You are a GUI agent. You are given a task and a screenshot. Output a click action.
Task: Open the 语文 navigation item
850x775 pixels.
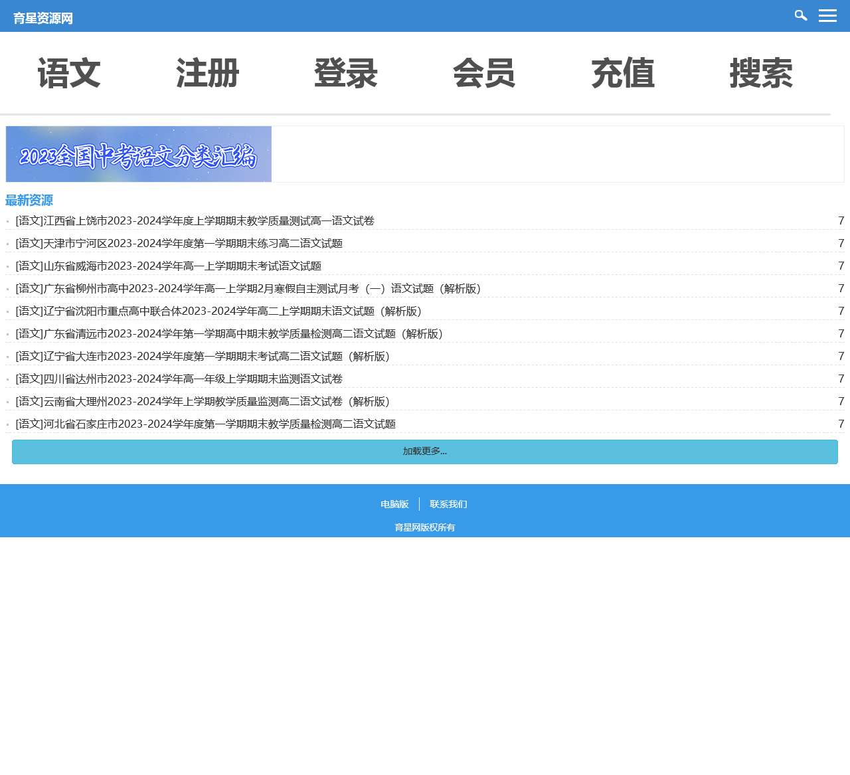click(69, 73)
